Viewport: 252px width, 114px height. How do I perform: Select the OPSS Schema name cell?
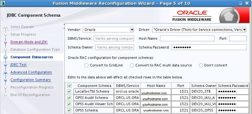coord(94,110)
